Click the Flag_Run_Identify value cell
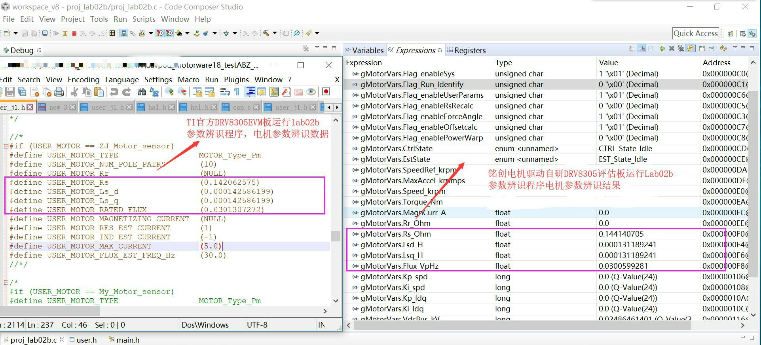 648,84
